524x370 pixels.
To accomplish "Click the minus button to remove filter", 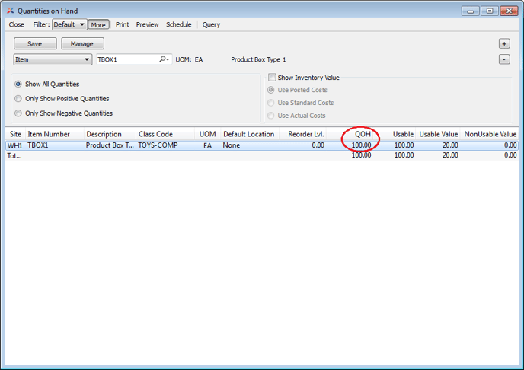I will 504,59.
